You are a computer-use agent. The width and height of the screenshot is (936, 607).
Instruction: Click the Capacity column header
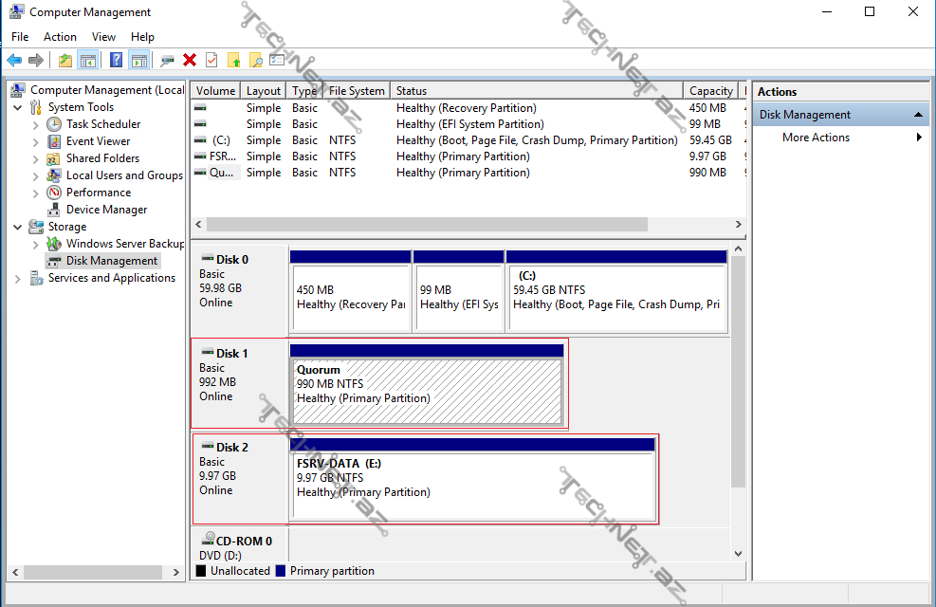(711, 91)
